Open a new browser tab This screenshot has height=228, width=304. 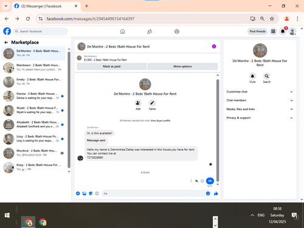86,6
